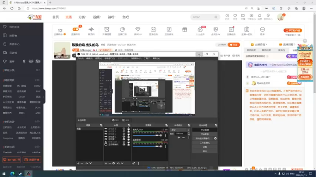
Task: Adjust the desktop audio volume slider
Action: pyautogui.click(x=145, y=146)
